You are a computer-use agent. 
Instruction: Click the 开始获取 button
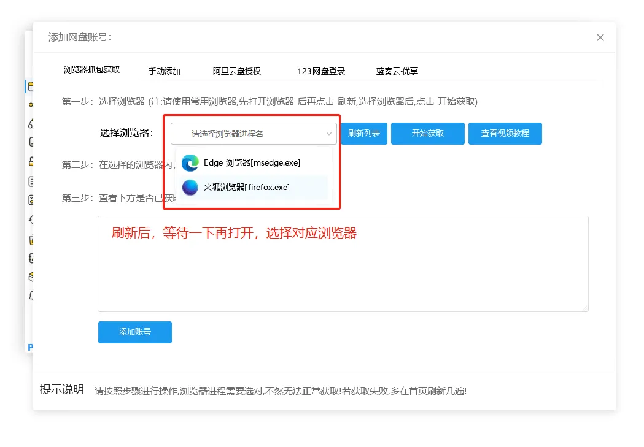tap(427, 133)
